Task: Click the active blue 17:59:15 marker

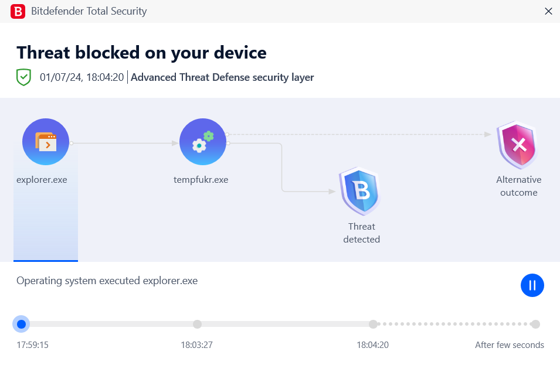Action: pyautogui.click(x=22, y=324)
